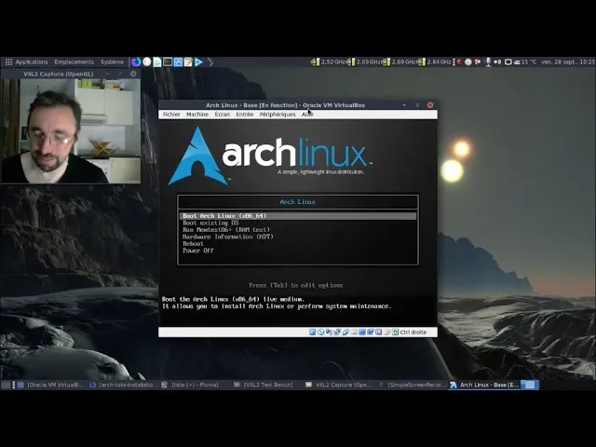596x447 pixels.
Task: Click the red record indicator in system tray
Action: click(x=459, y=62)
